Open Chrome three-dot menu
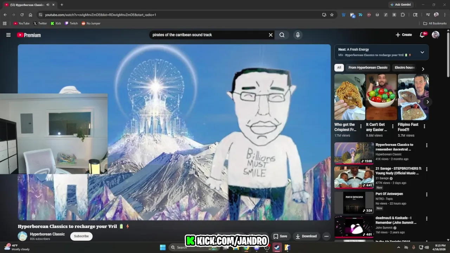Viewport: 450px width, 253px height. (x=445, y=15)
